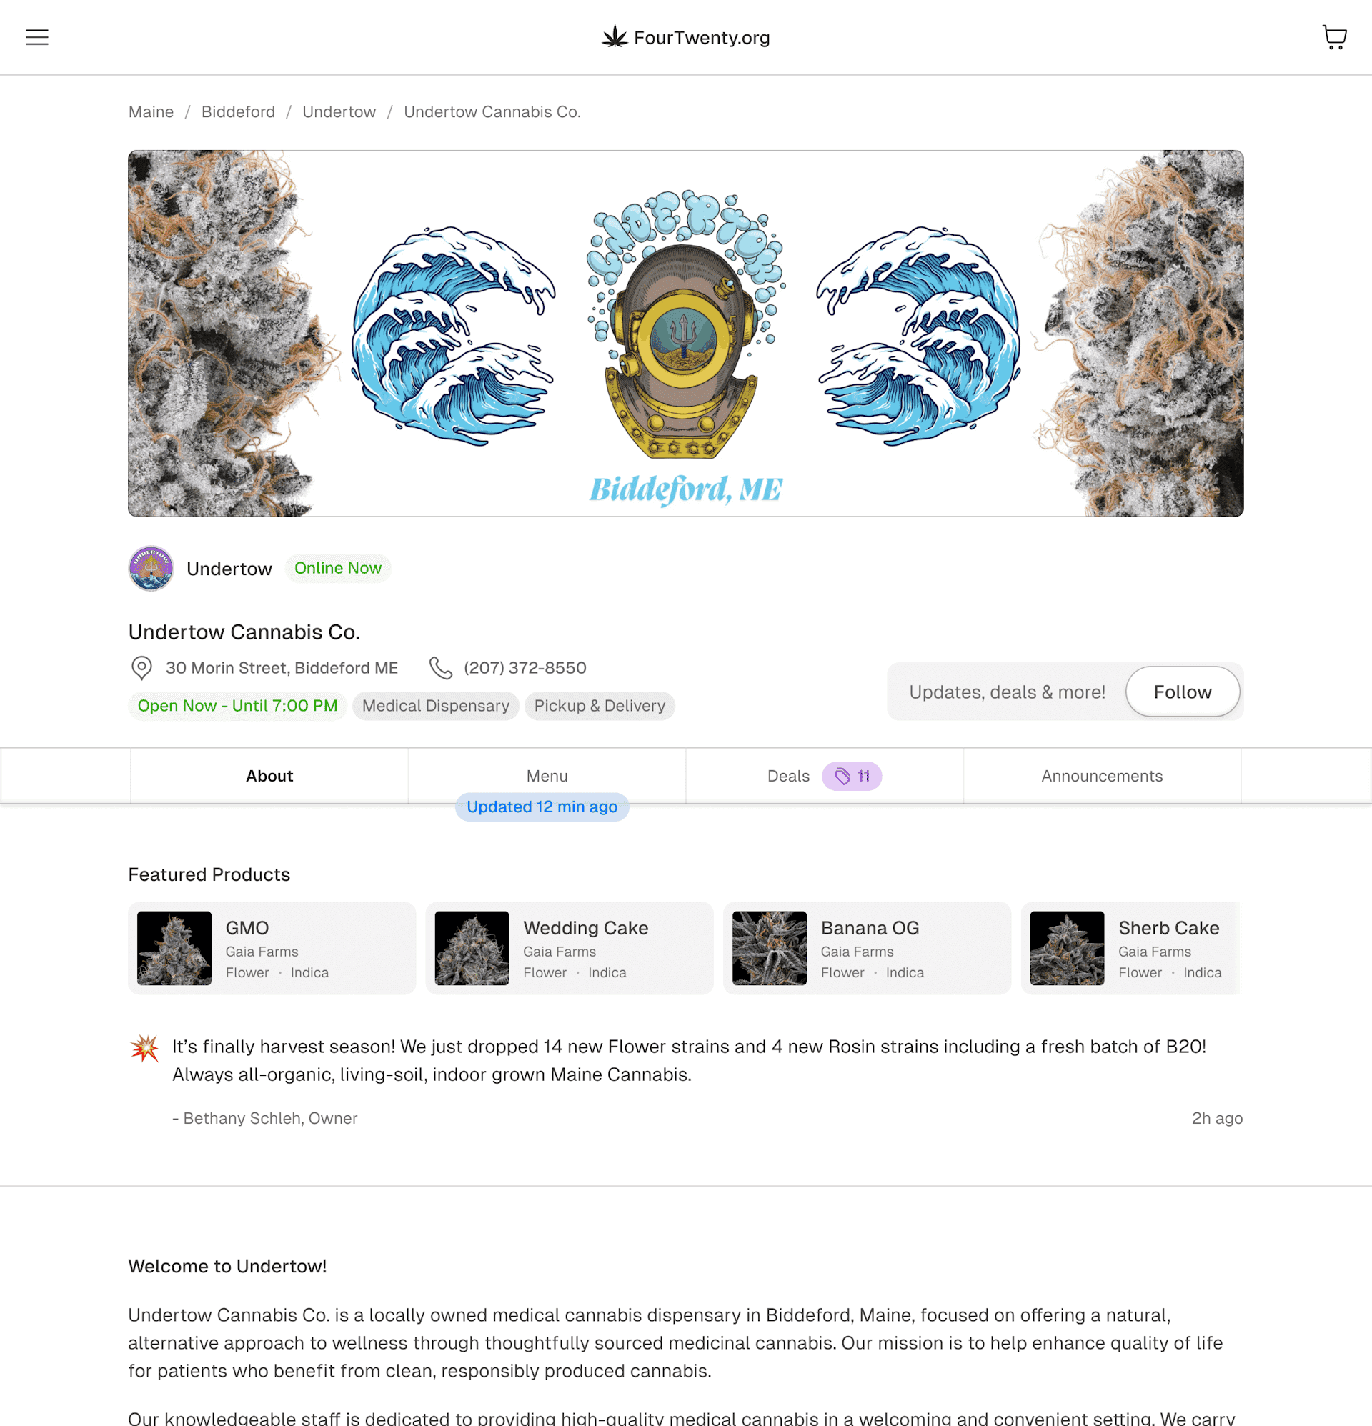The width and height of the screenshot is (1372, 1426).
Task: Open the GMO featured product card
Action: coord(272,949)
